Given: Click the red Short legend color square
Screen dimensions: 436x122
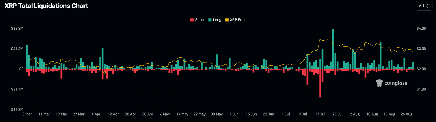Looking at the screenshot, I should (x=192, y=20).
